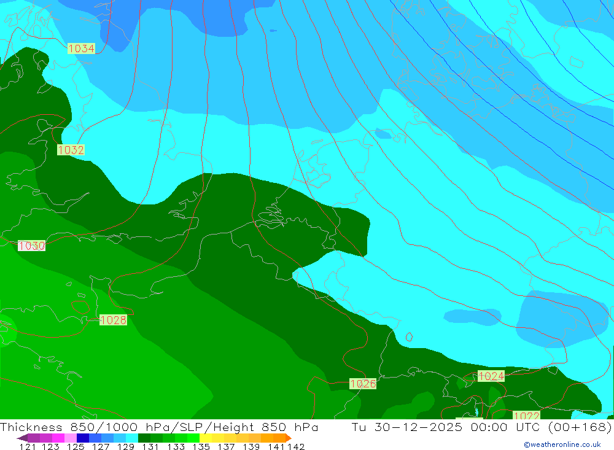Image resolution: width=614 pixels, height=450 pixels.
Task: Click the 1022 isobar pressure label
Action: click(527, 415)
